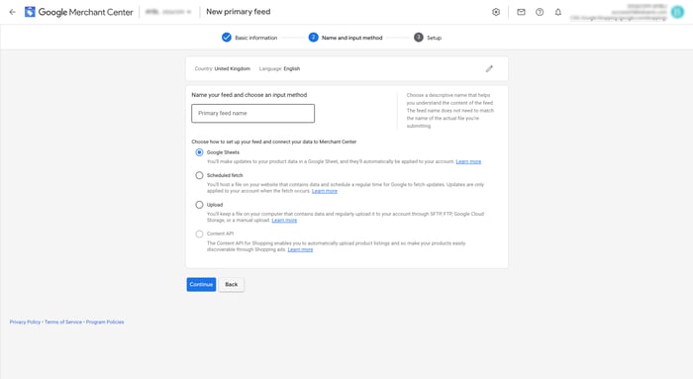Select the Upload radio button
This screenshot has height=379, width=693.
click(199, 205)
